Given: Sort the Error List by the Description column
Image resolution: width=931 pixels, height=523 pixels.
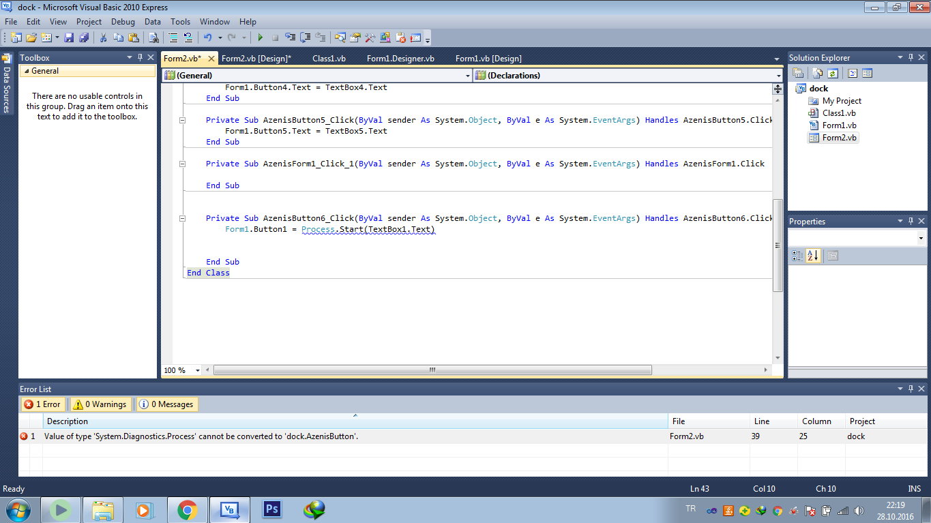Looking at the screenshot, I should (355, 421).
